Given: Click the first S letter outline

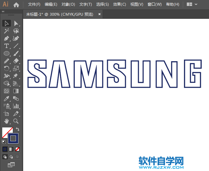Looking at the screenshot, I should (x=37, y=74).
